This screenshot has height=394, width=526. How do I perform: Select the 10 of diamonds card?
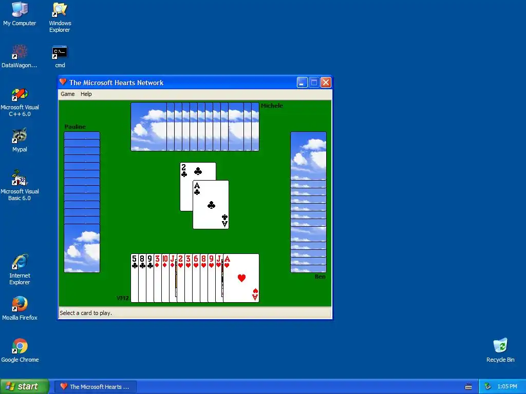(165, 278)
